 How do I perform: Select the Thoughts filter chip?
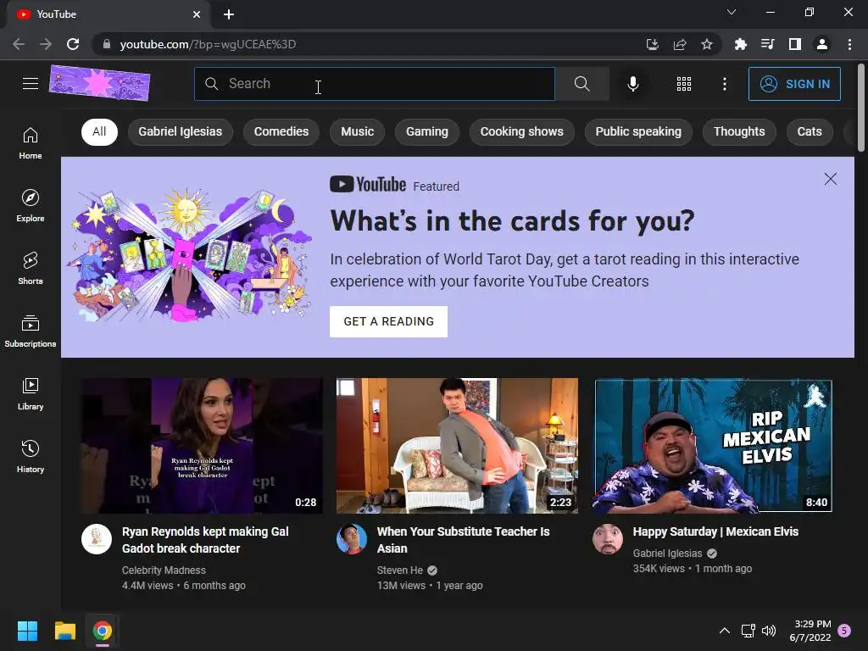point(739,131)
